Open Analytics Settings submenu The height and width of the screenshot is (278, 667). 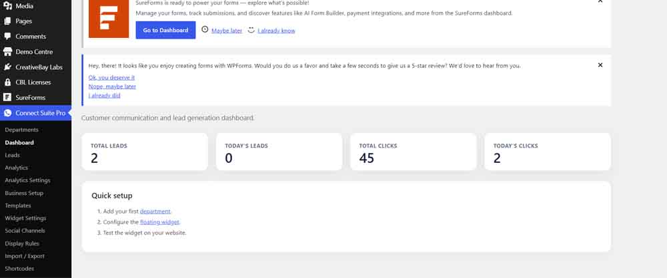tap(27, 180)
